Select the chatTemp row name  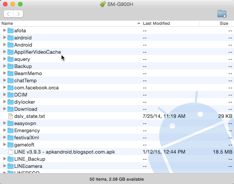26,81
